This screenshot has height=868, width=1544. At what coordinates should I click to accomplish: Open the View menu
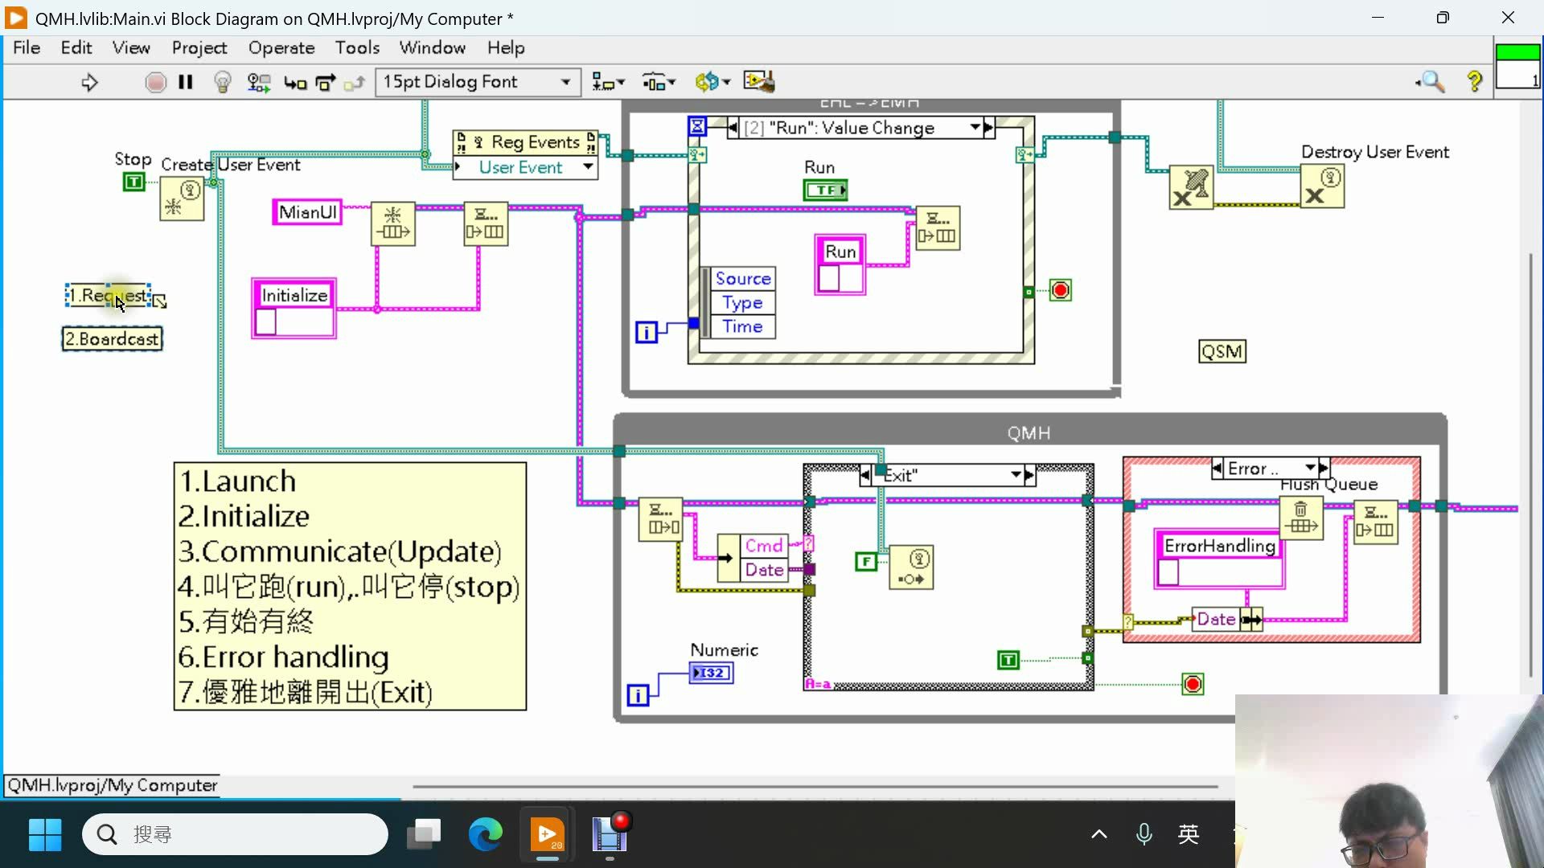tap(131, 48)
